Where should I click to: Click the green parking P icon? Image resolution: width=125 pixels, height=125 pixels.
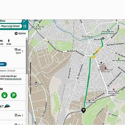point(14,95)
